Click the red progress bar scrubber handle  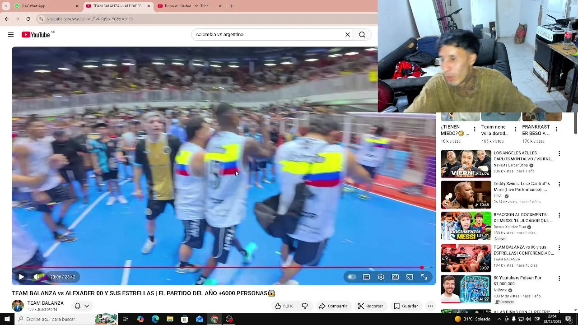point(422,268)
